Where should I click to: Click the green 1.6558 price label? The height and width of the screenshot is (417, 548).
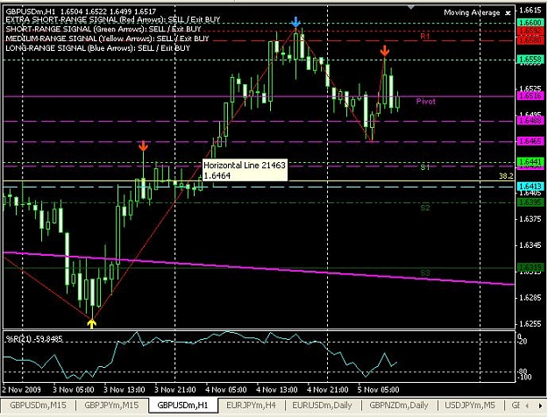pyautogui.click(x=530, y=59)
